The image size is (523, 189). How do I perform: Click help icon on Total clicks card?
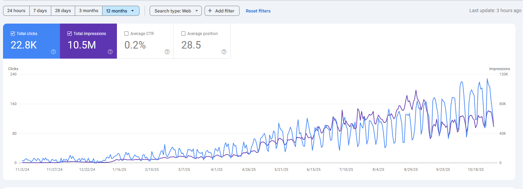[53, 52]
